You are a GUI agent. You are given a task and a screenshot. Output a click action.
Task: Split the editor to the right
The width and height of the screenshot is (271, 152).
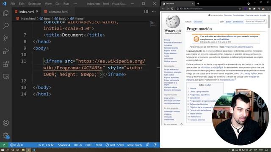point(146,11)
